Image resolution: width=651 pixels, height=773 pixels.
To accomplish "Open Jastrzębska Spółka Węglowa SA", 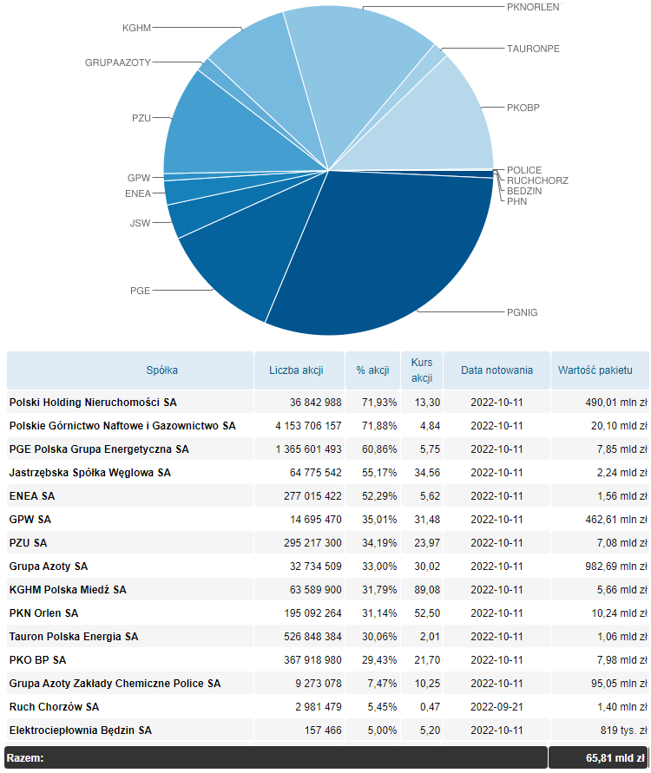I will pos(89,472).
